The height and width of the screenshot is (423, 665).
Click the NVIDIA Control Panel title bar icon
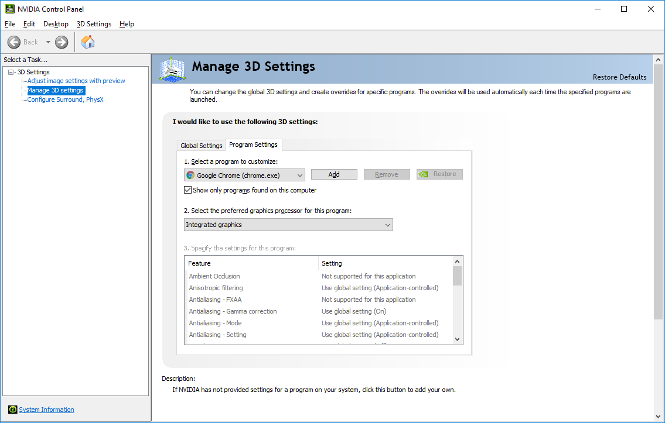click(10, 9)
